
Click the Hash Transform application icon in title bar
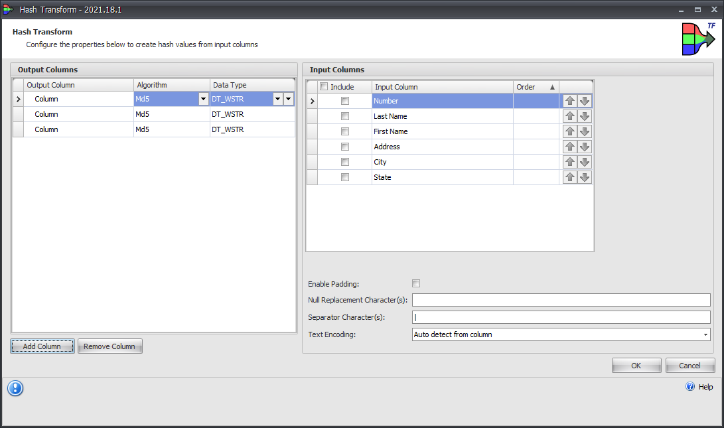7,9
